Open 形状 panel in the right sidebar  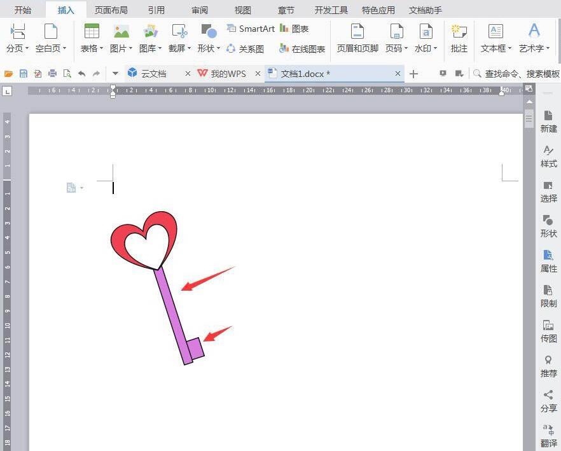click(x=548, y=226)
